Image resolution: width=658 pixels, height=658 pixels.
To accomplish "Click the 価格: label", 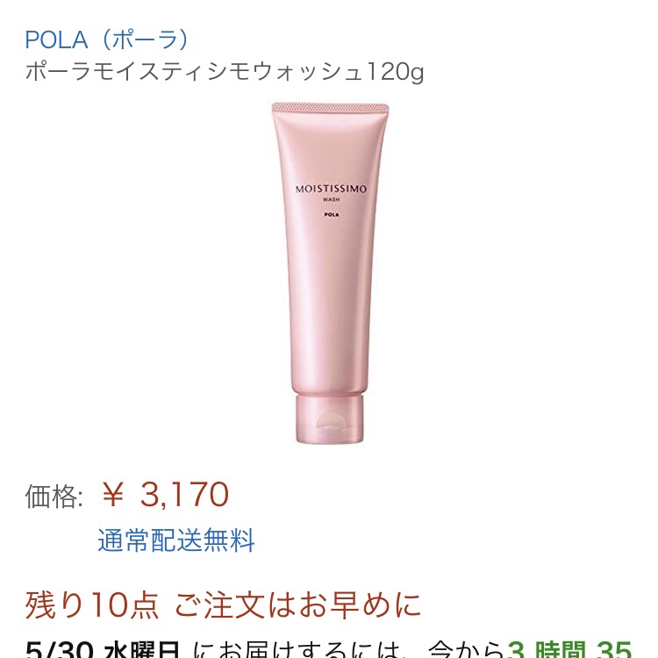I will tap(54, 497).
